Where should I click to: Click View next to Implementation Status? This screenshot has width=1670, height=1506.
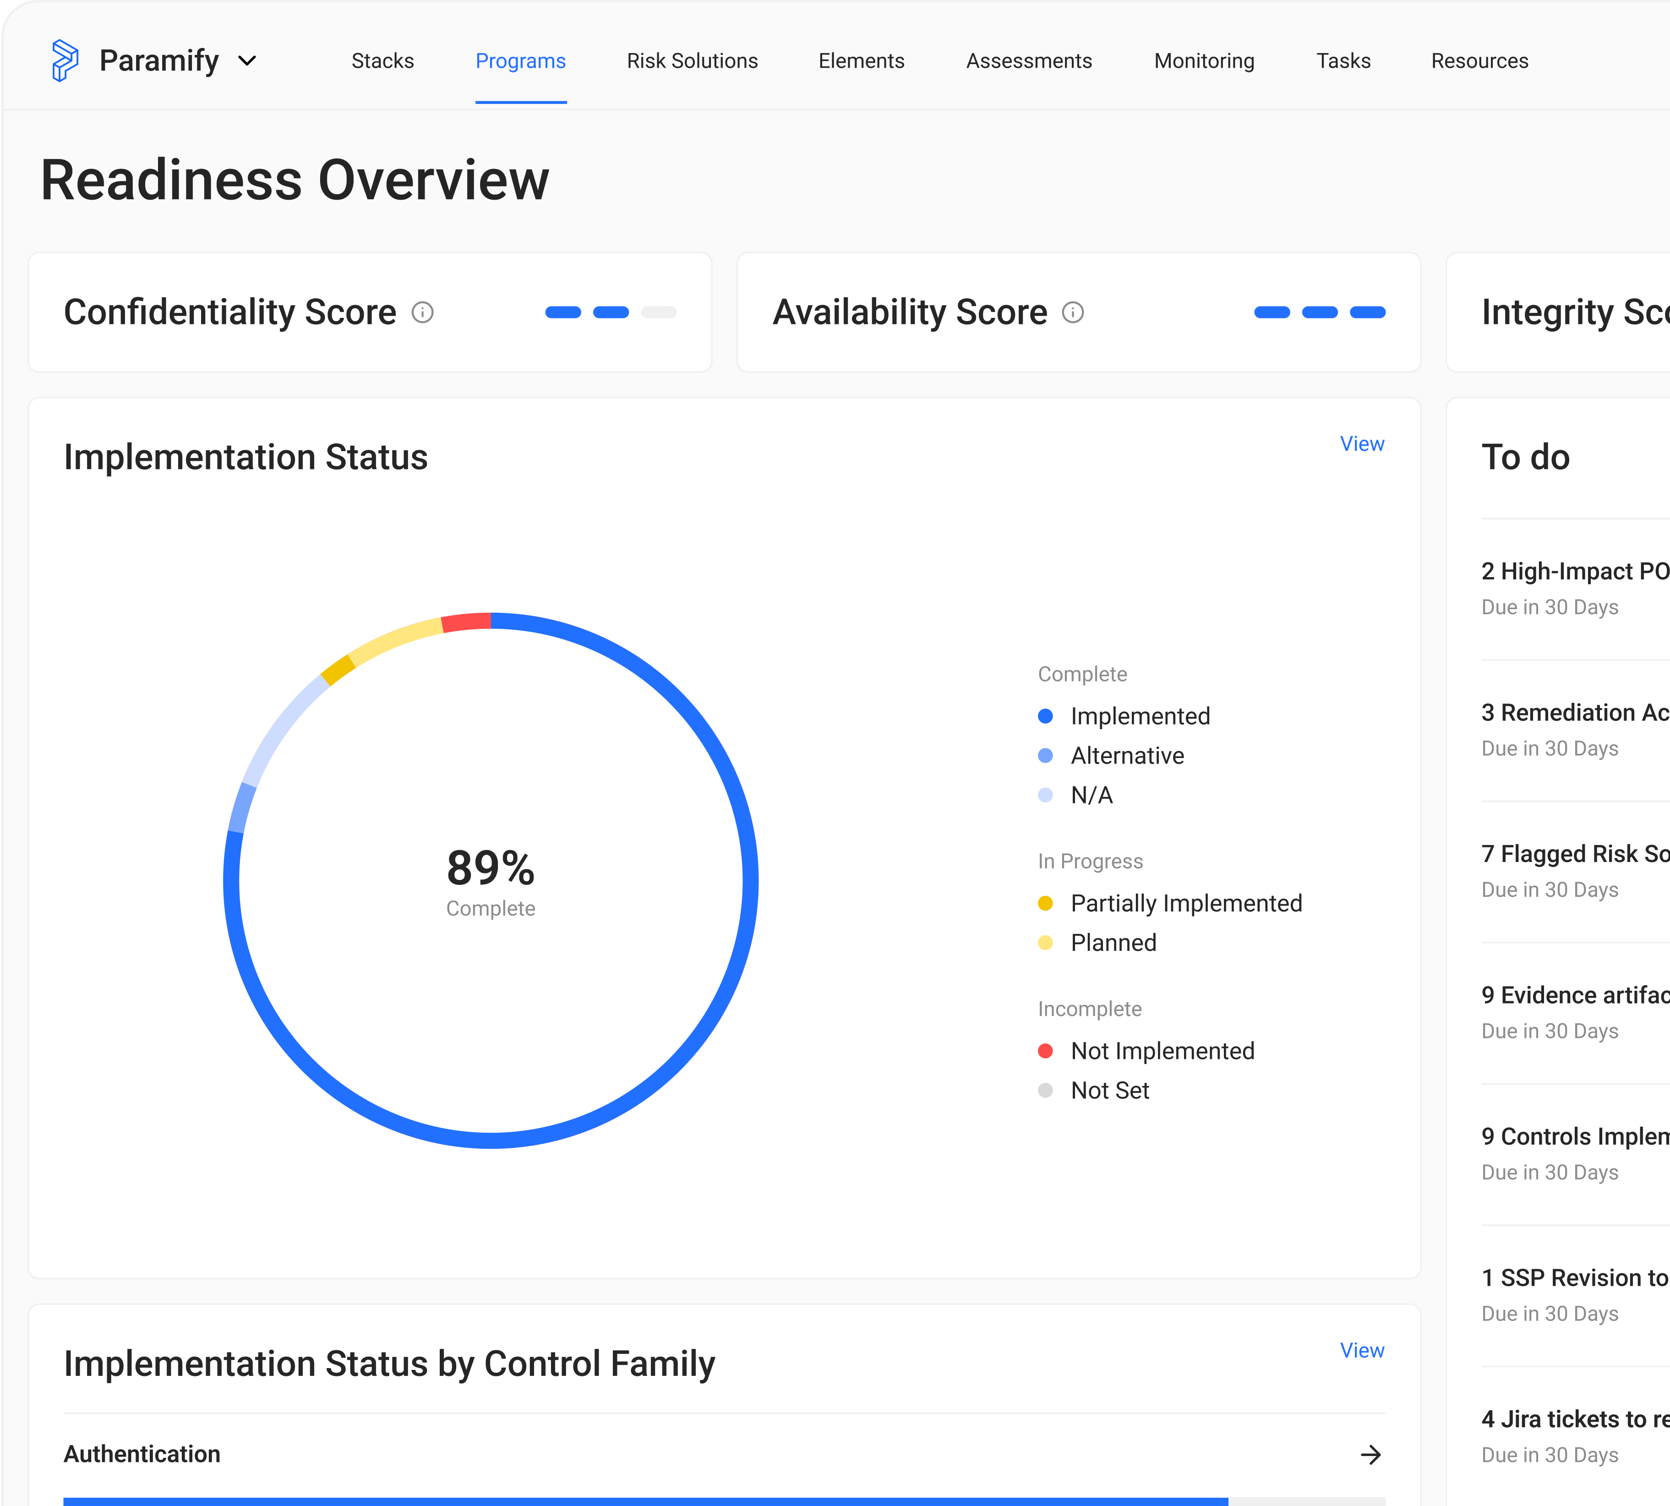[1361, 443]
